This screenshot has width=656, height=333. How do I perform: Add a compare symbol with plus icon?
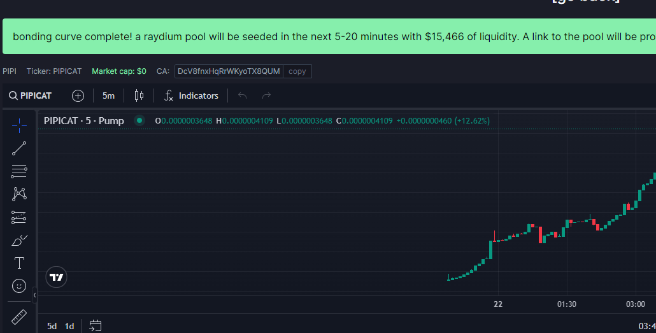point(78,96)
